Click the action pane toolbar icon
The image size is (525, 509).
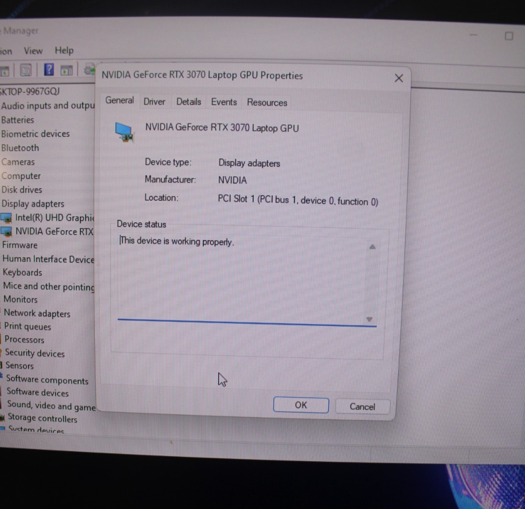coord(66,70)
